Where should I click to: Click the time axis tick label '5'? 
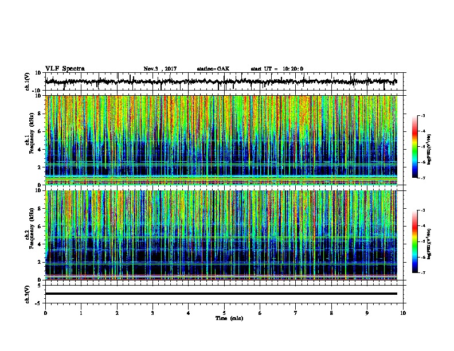(224, 313)
